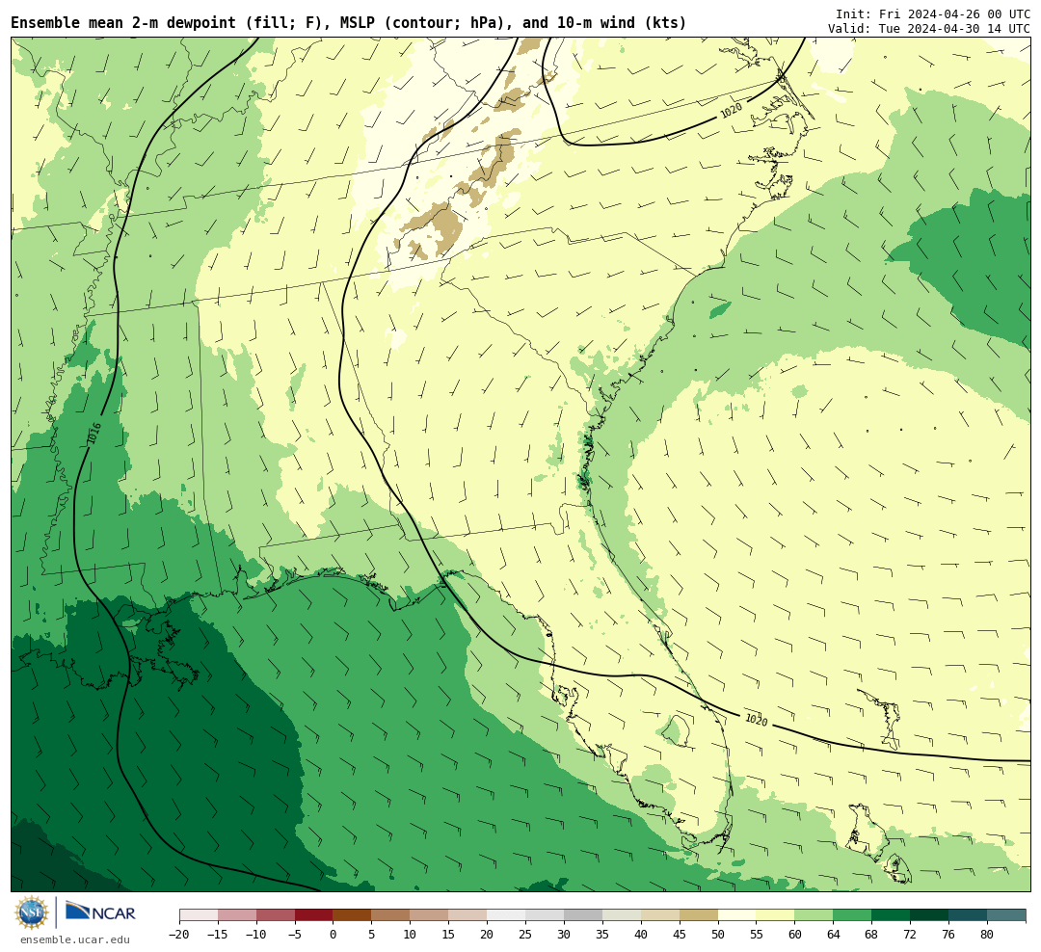The image size is (1041, 952).
Task: Pick the 0 to 5 brown colorbar swatch
Action: (353, 915)
